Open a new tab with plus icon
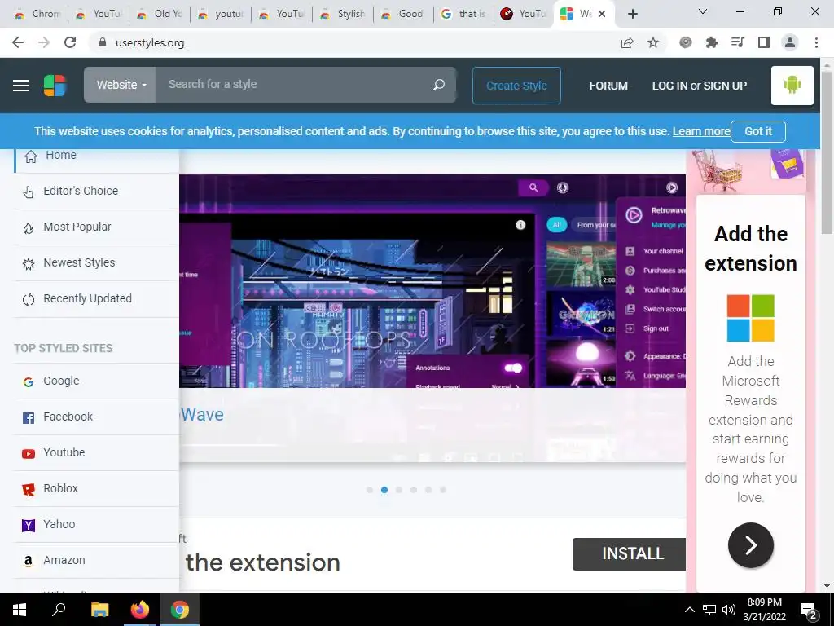This screenshot has height=626, width=834. pos(632,14)
